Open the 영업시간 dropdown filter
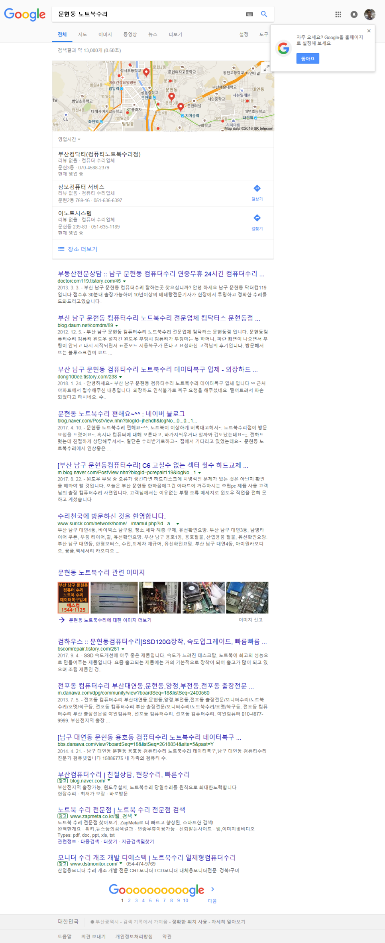The image size is (385, 943). click(69, 139)
